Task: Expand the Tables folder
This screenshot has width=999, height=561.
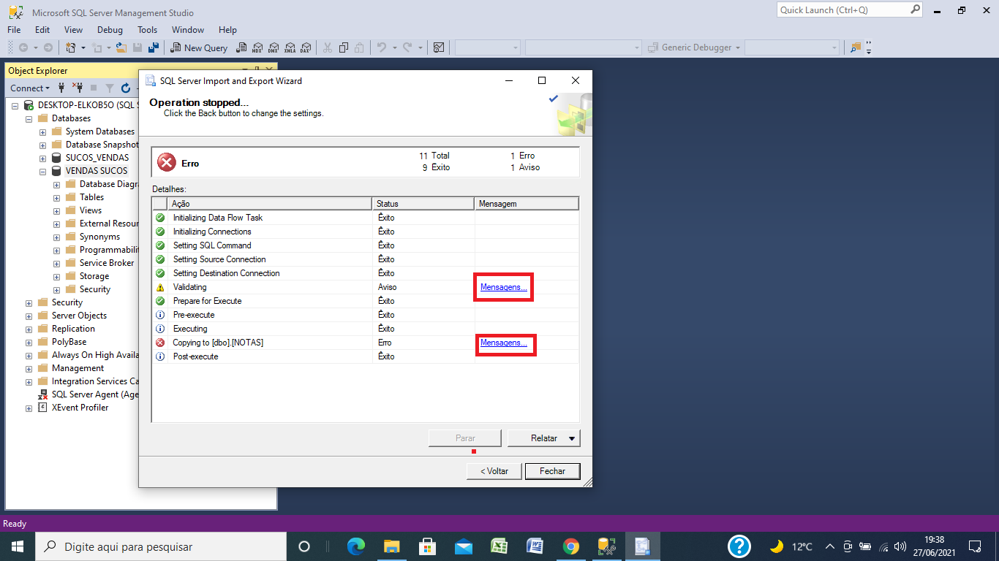Action: point(57,197)
